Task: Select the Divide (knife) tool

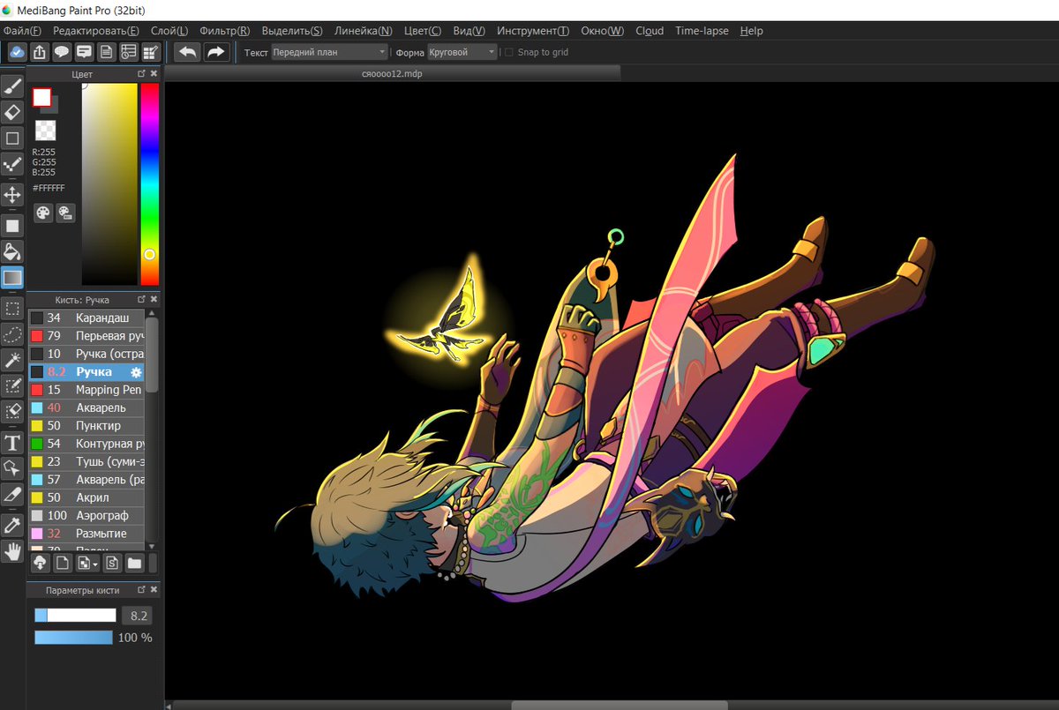Action: tap(12, 494)
